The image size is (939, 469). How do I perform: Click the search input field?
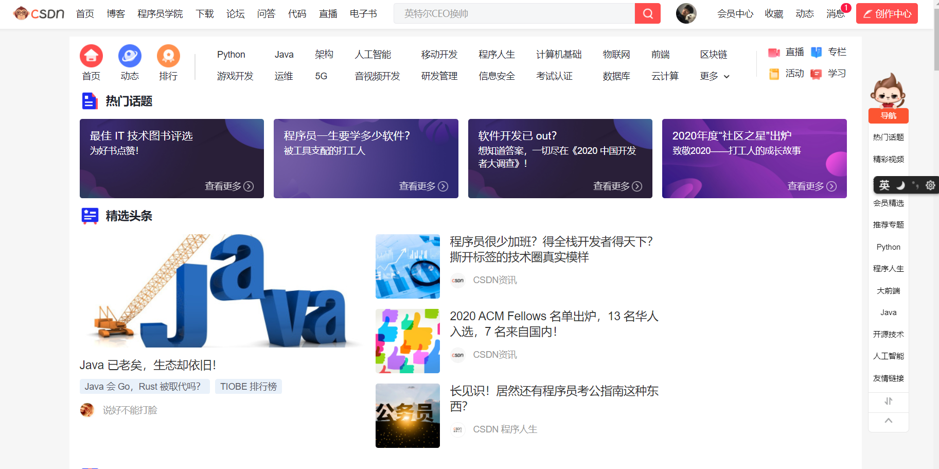(514, 13)
